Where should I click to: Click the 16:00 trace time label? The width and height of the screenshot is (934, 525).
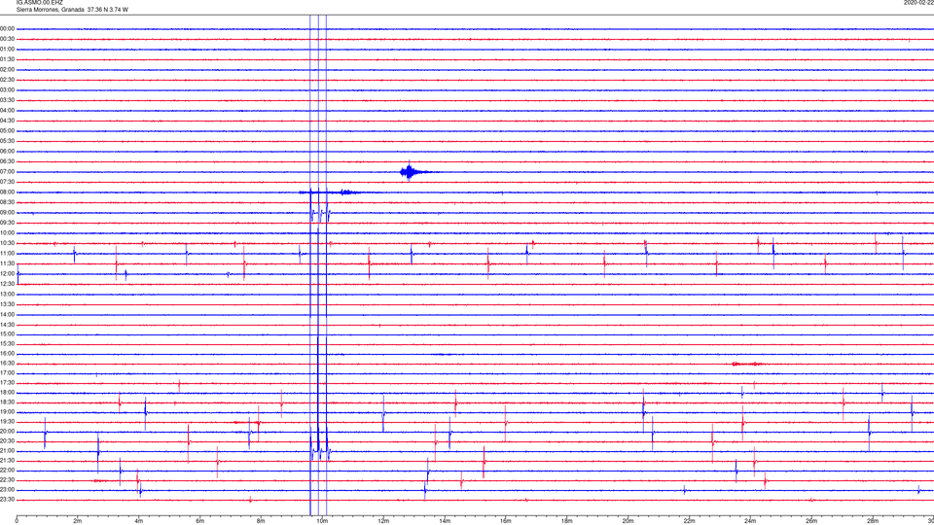tap(7, 354)
